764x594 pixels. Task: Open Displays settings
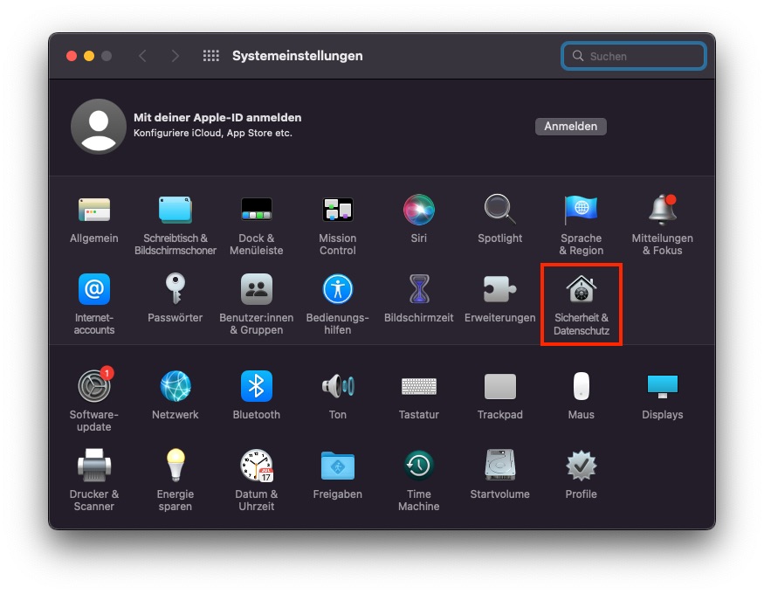[662, 387]
